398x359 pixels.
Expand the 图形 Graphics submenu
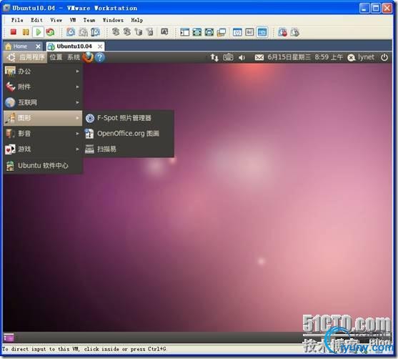[43, 118]
